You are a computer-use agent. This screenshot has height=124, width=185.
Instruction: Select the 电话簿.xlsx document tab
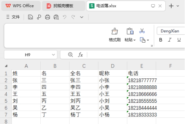(x=126, y=6)
